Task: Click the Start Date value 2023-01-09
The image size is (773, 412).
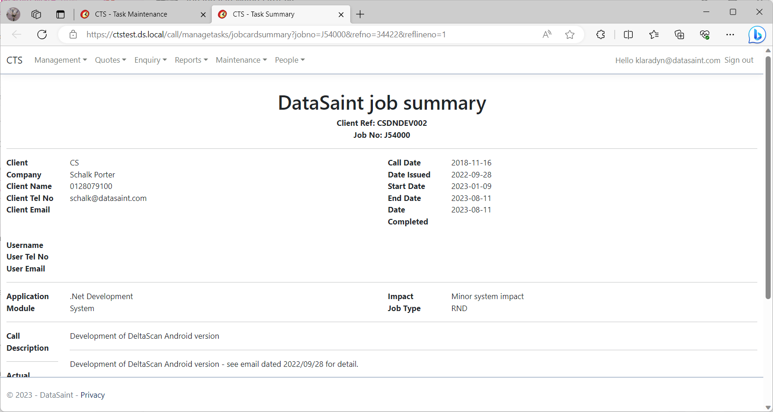Action: click(471, 186)
